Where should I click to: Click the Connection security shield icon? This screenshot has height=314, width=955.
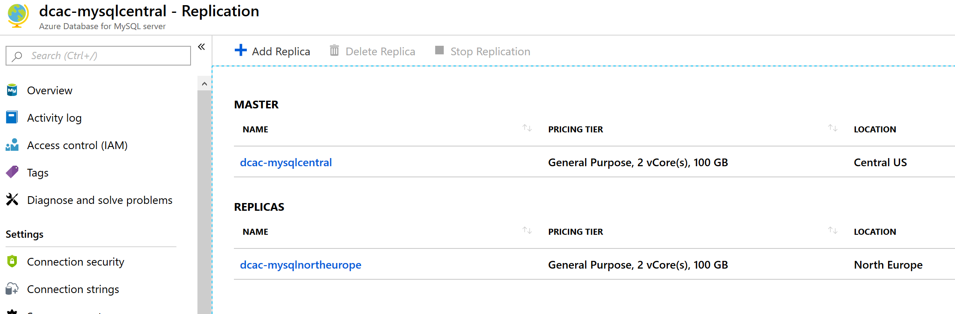pos(12,261)
